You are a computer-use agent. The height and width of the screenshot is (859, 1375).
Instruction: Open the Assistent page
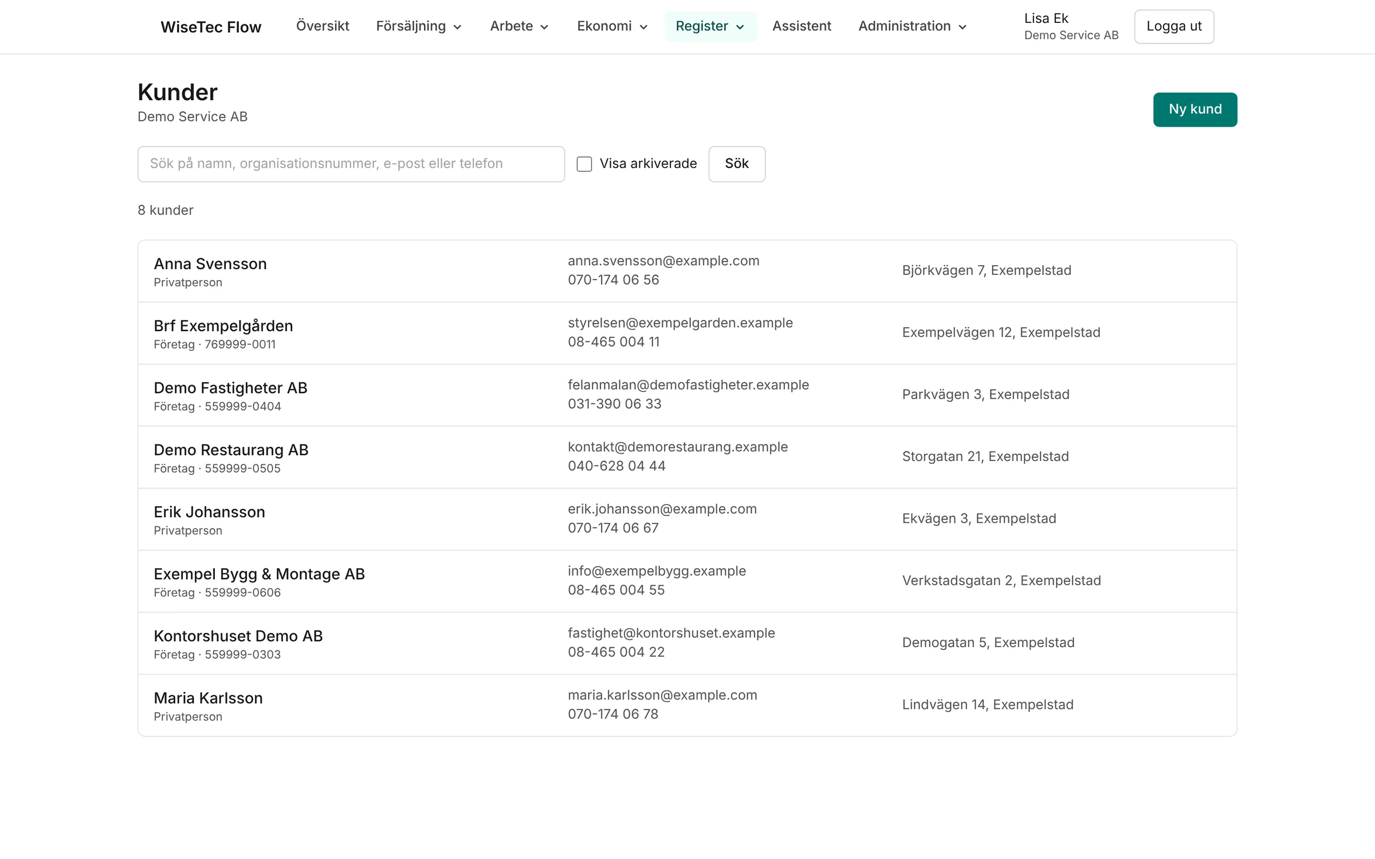pos(802,26)
